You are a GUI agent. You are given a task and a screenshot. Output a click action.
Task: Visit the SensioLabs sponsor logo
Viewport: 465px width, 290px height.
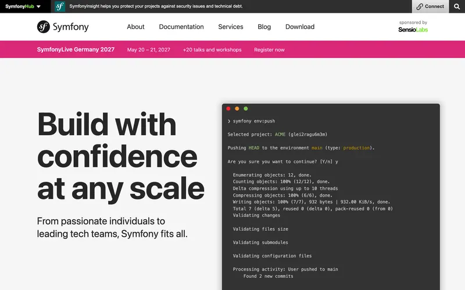point(413,30)
